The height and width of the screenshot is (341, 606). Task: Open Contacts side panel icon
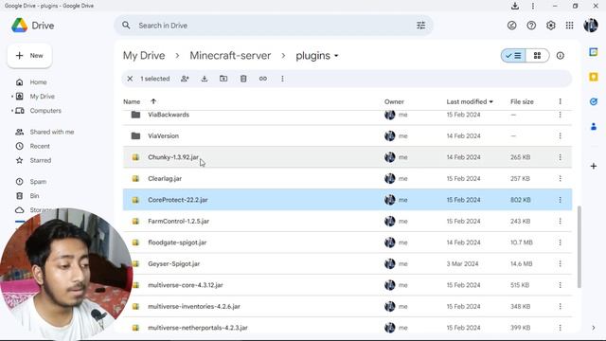pyautogui.click(x=594, y=126)
